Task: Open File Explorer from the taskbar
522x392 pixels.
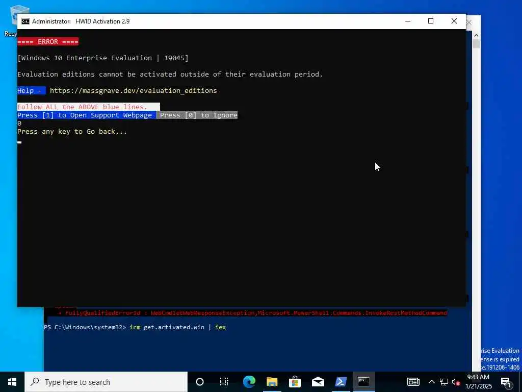Action: (x=272, y=382)
